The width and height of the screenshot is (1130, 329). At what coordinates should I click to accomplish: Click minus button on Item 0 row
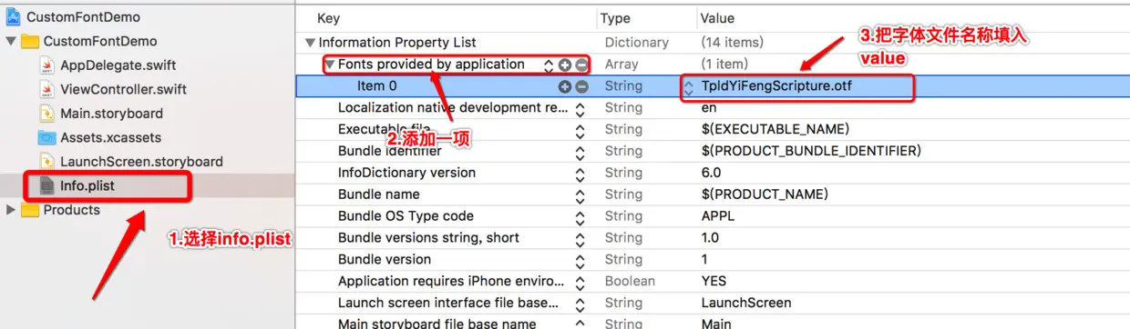pyautogui.click(x=581, y=86)
